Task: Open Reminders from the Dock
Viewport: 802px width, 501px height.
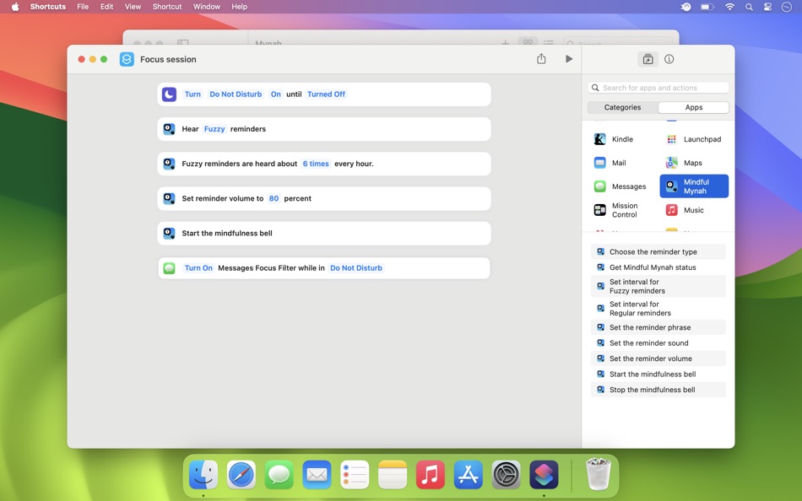Action: 355,474
